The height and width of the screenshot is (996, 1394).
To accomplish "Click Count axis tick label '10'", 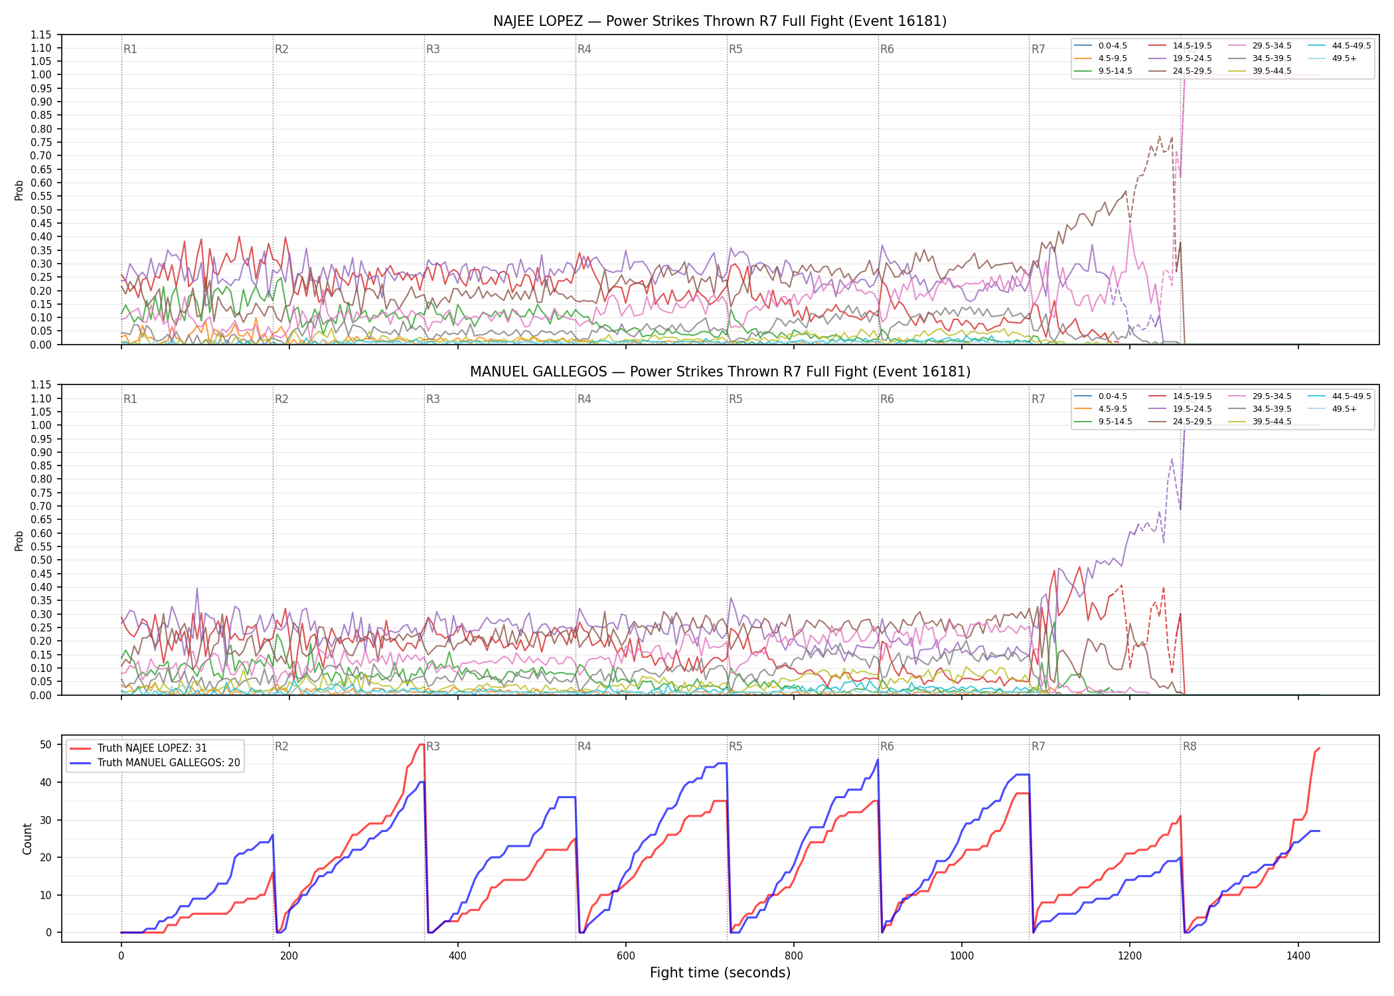I will pos(46,895).
